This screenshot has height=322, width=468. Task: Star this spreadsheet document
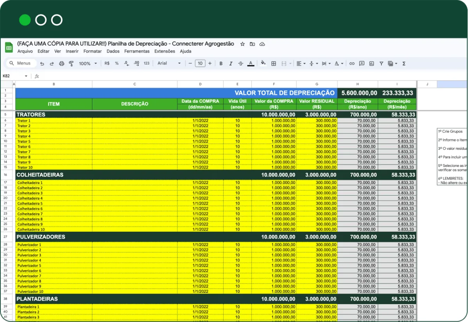point(242,44)
